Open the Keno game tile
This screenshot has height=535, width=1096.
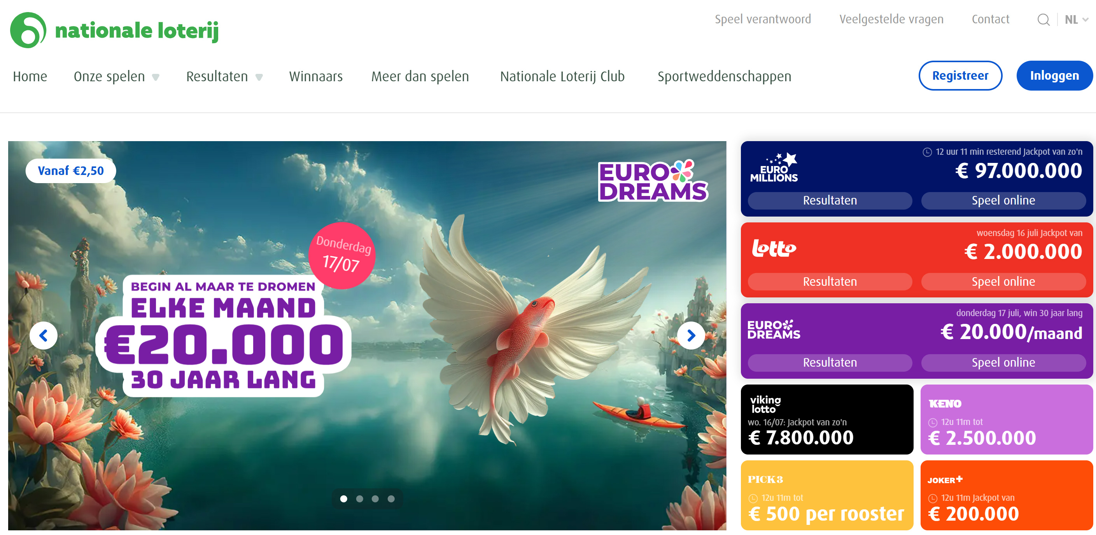point(1006,419)
